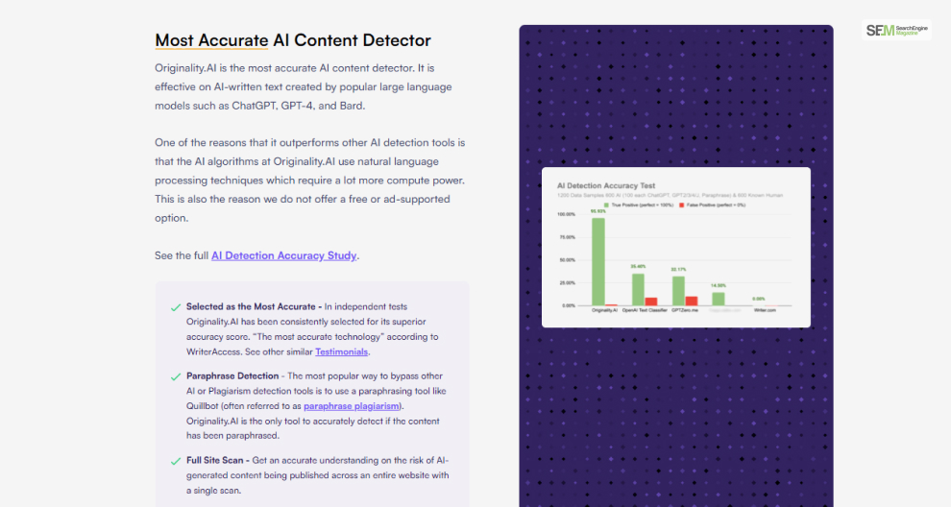Click the Paraphrase Detection bold text
The width and height of the screenshot is (951, 507).
click(232, 376)
